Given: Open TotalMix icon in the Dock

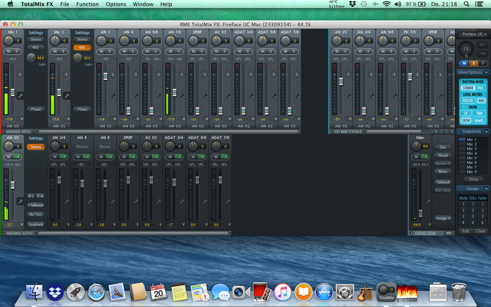Looking at the screenshot, I should pyautogui.click(x=386, y=292).
